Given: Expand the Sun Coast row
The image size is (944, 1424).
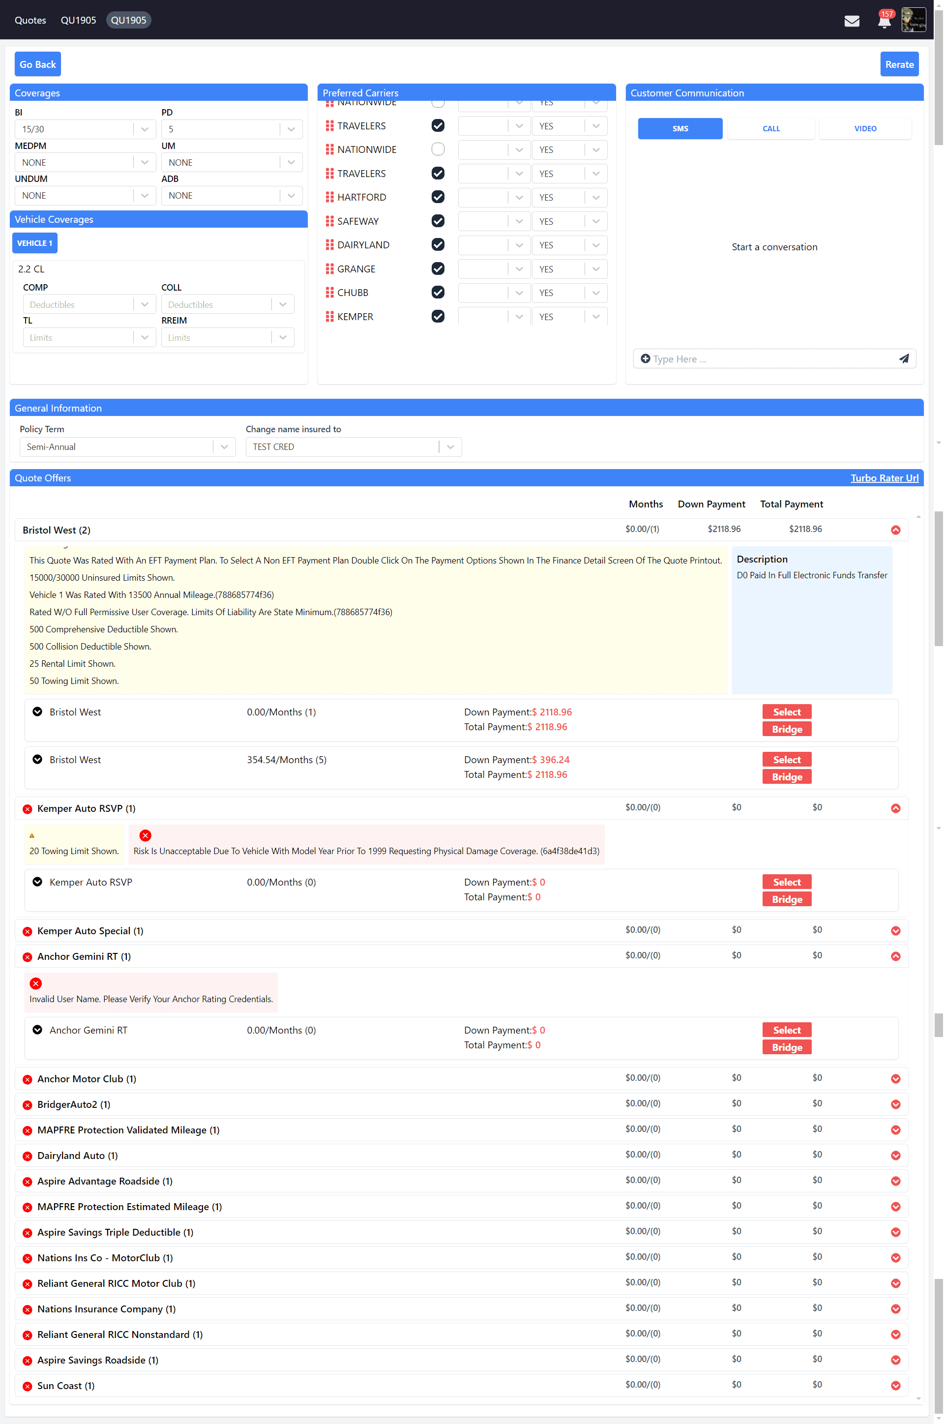Looking at the screenshot, I should [x=895, y=1386].
